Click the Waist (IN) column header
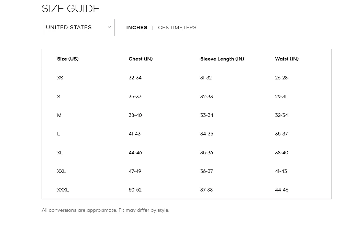Image resolution: width=355 pixels, height=231 pixels. click(x=287, y=59)
